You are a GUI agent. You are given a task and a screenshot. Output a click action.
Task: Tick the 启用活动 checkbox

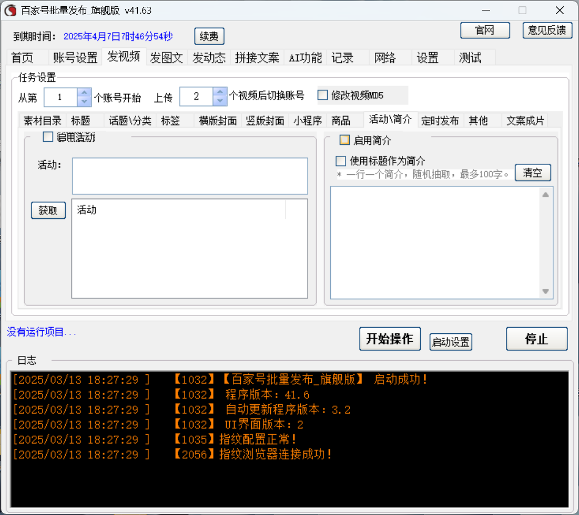pyautogui.click(x=48, y=137)
